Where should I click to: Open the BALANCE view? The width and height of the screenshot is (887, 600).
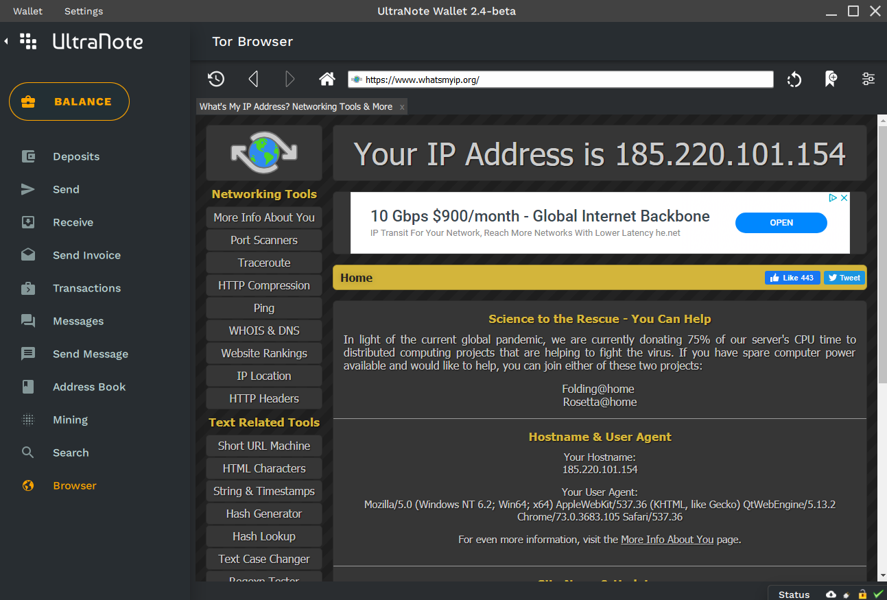click(x=69, y=101)
